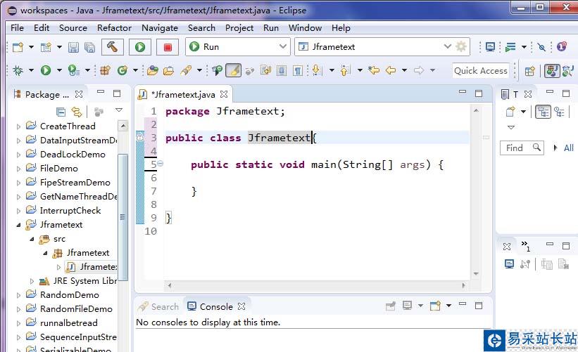The width and height of the screenshot is (578, 352).
Task: Collapse All in Package Explorer
Action: 61,111
